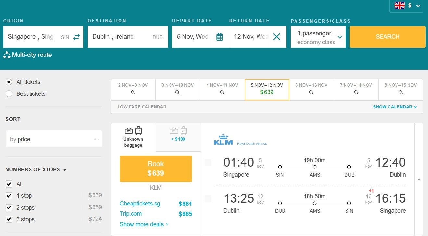Screen dimensions: 428x236
Task: Click AMS stopover dot on outbound flight
Action: tap(314, 167)
